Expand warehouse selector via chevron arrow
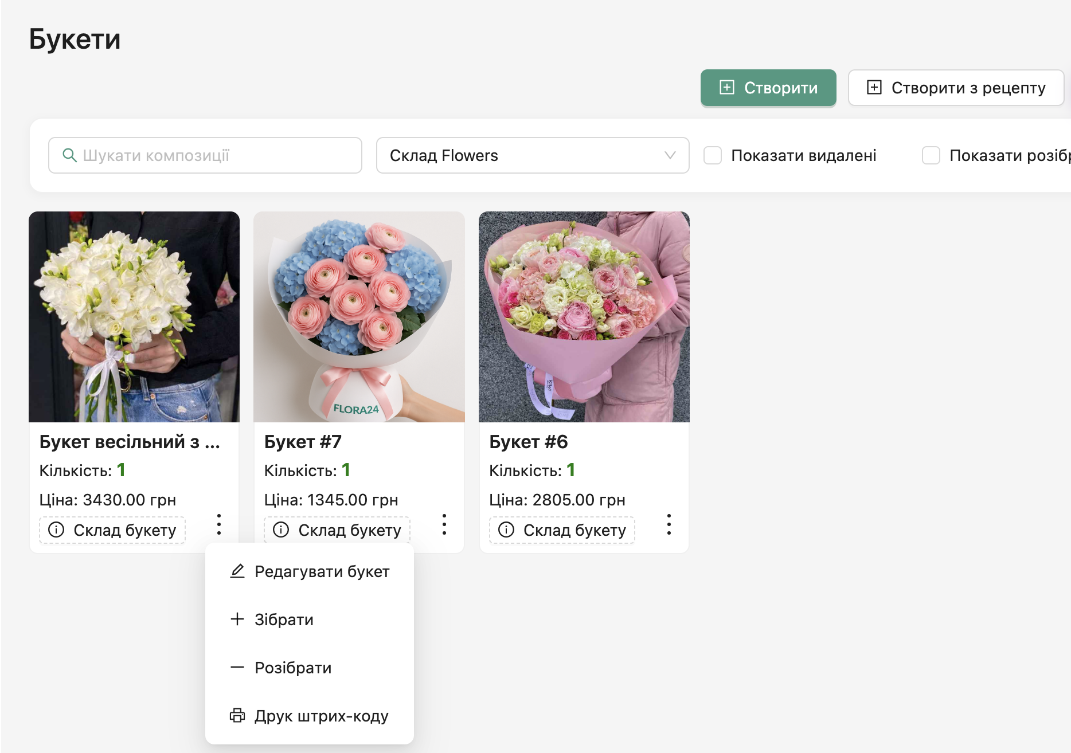This screenshot has height=753, width=1071. click(x=670, y=155)
